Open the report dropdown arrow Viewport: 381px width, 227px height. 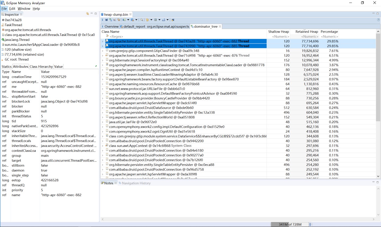click(x=128, y=20)
